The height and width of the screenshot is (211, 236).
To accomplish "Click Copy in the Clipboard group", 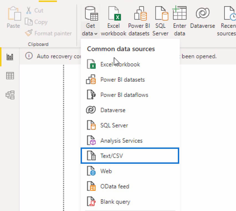I will tap(36, 22).
